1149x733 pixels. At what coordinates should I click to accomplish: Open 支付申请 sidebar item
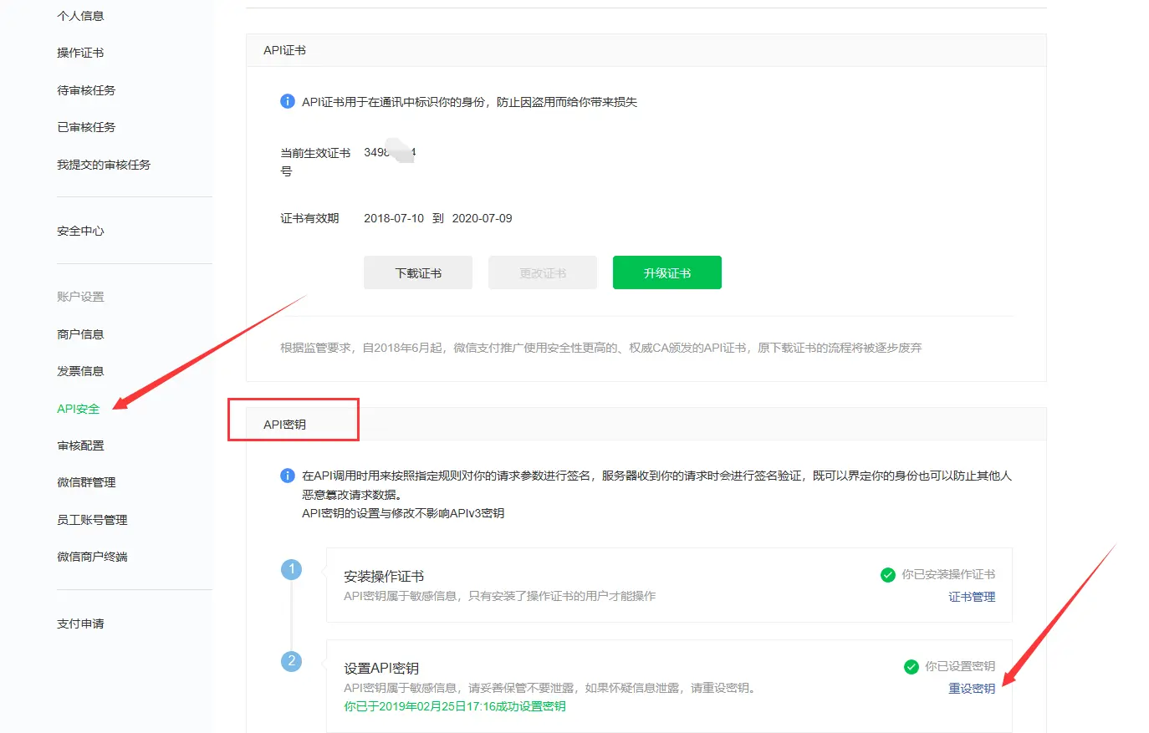pyautogui.click(x=80, y=624)
